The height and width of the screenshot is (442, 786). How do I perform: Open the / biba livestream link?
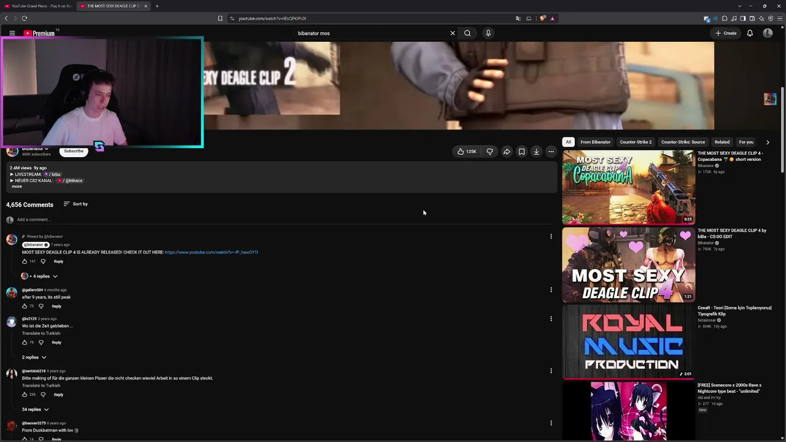pyautogui.click(x=52, y=174)
